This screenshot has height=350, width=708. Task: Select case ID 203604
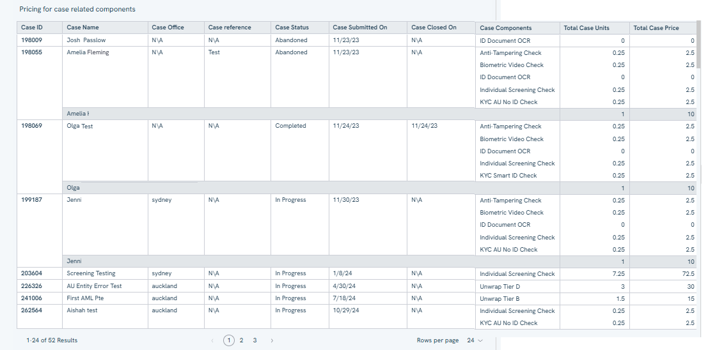tap(31, 273)
